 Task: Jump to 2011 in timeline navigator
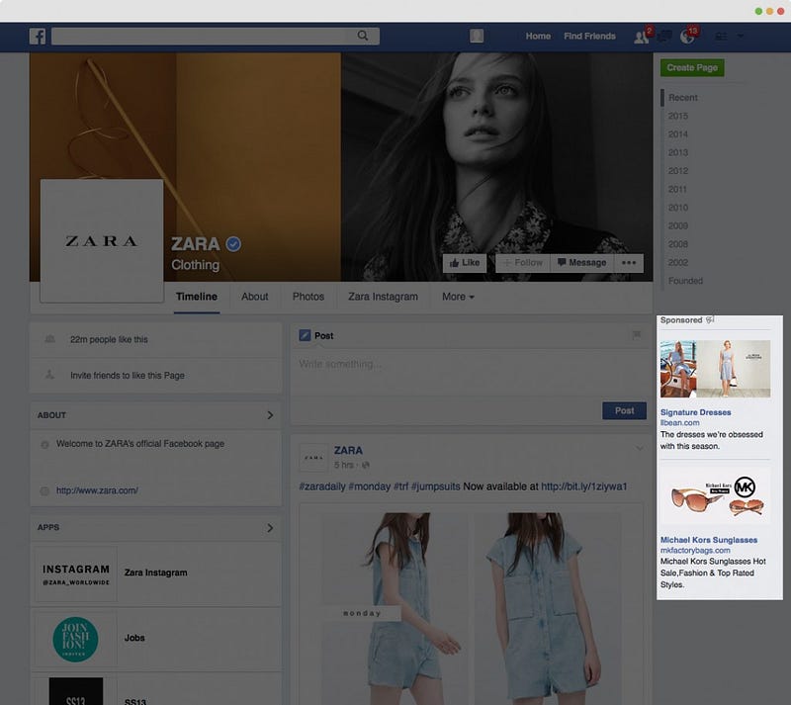[x=677, y=189]
